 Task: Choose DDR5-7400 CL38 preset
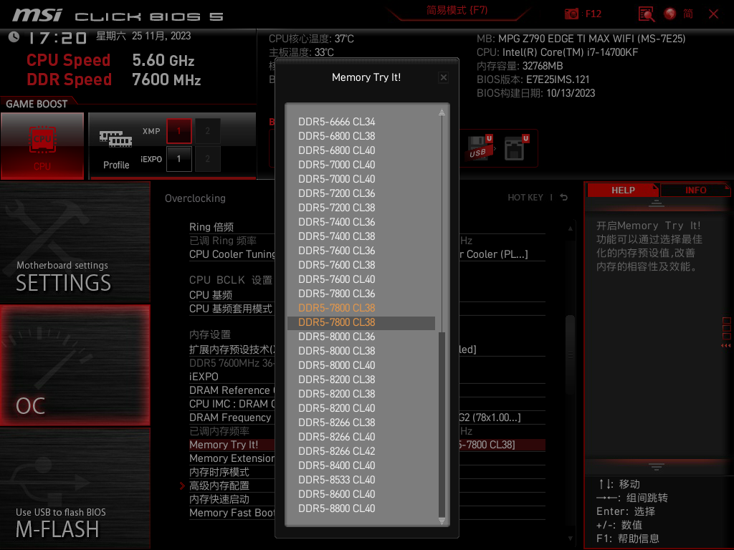[337, 236]
